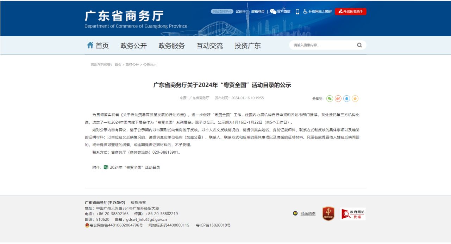Open the 政务公开 navigation menu
Viewport: 451px width, 244px height.
tap(133, 46)
